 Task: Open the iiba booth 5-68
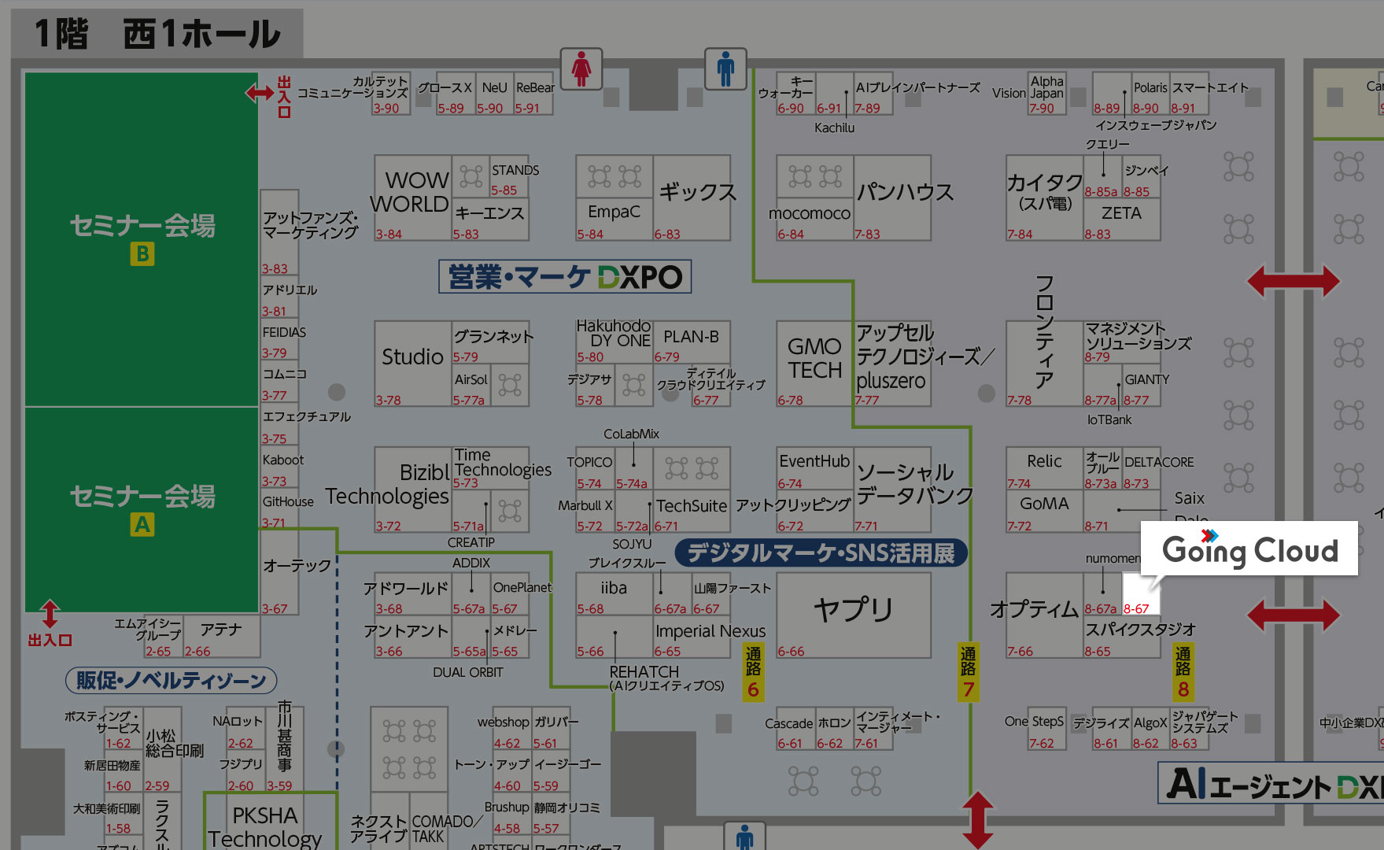614,594
